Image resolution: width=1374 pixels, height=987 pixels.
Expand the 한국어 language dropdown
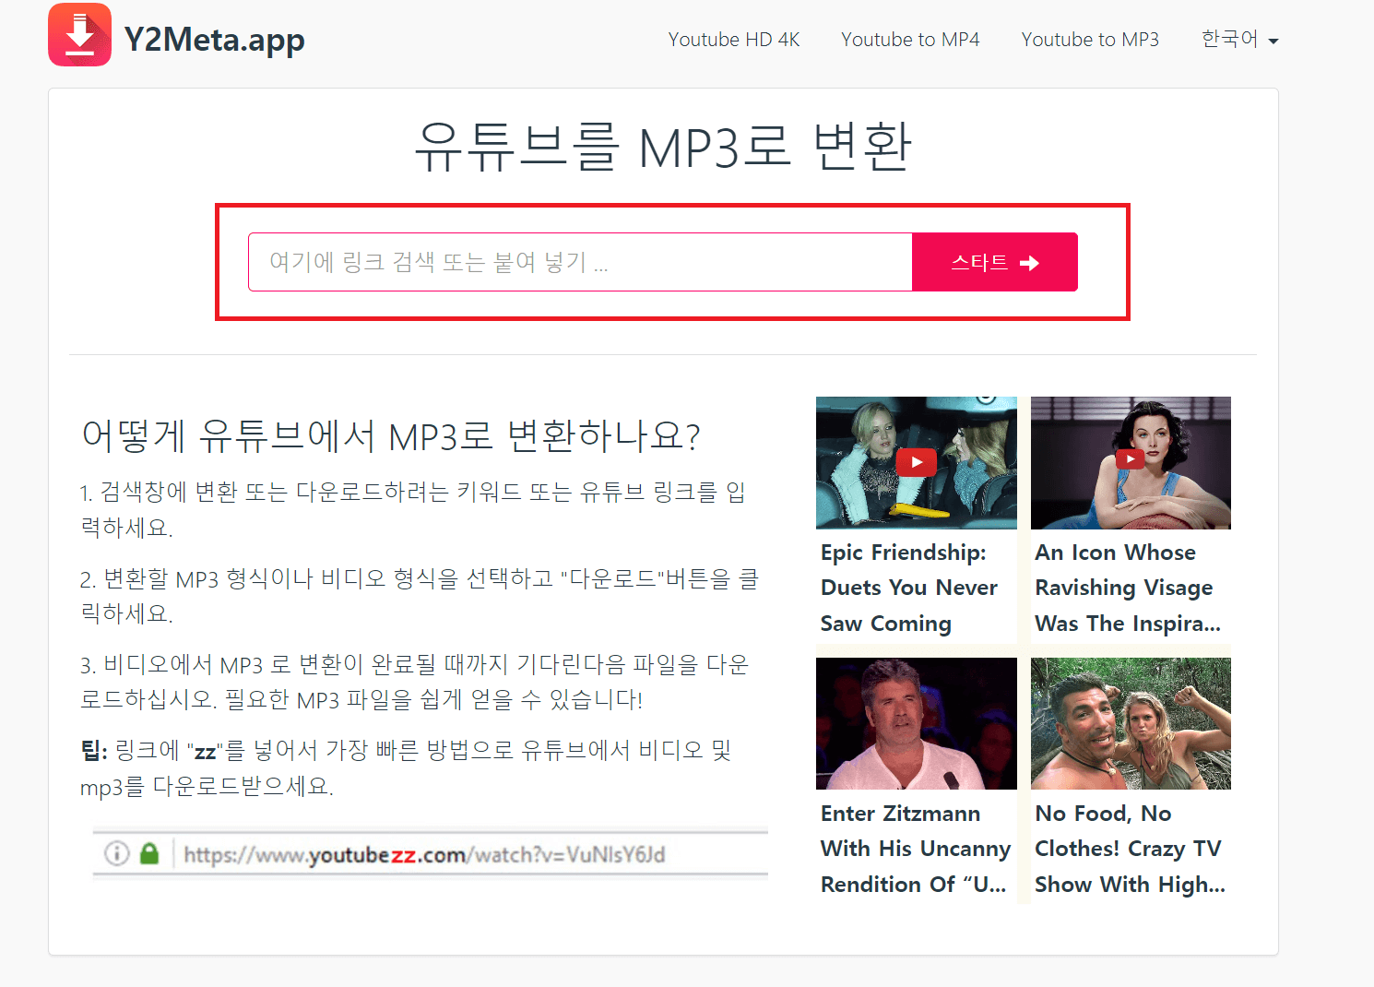point(1239,39)
